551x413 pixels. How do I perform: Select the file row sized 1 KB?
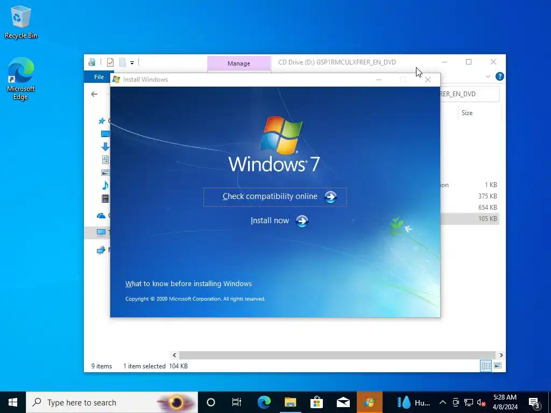[469, 185]
